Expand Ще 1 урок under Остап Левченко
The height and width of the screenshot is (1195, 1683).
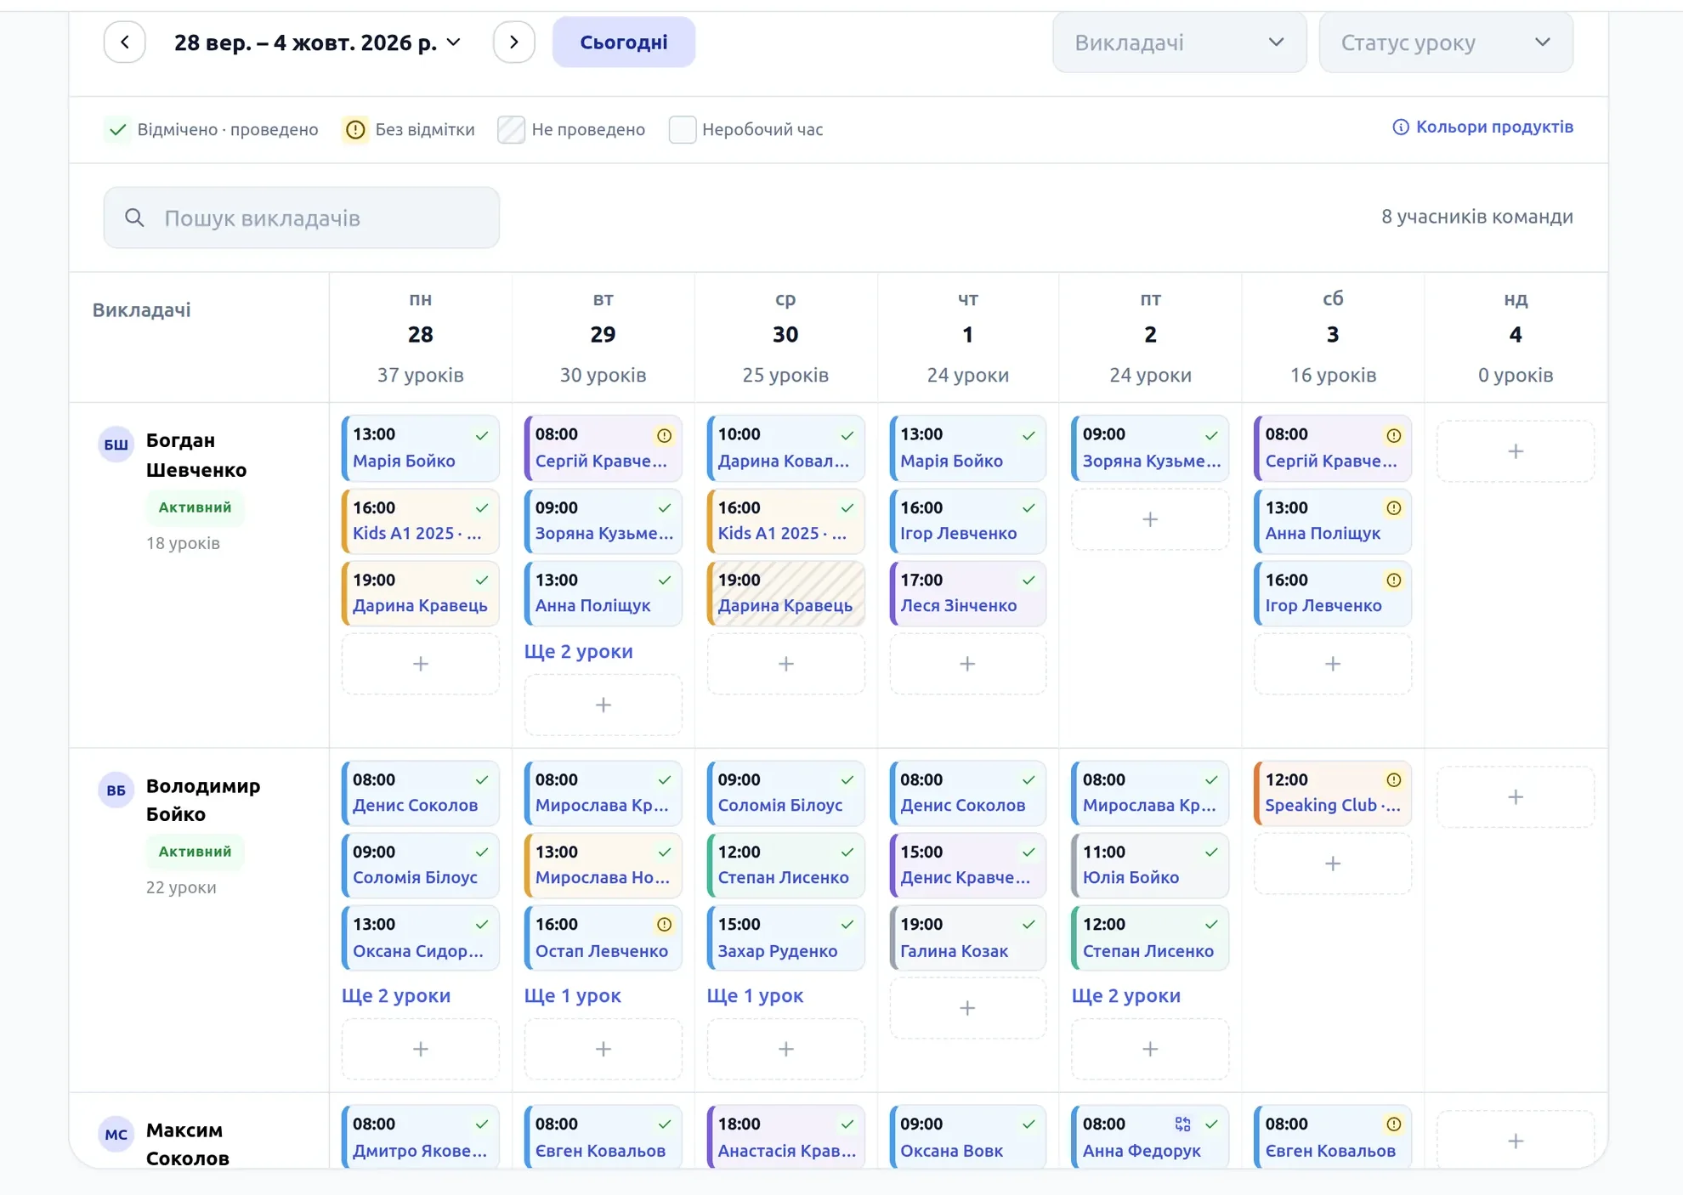(x=572, y=995)
